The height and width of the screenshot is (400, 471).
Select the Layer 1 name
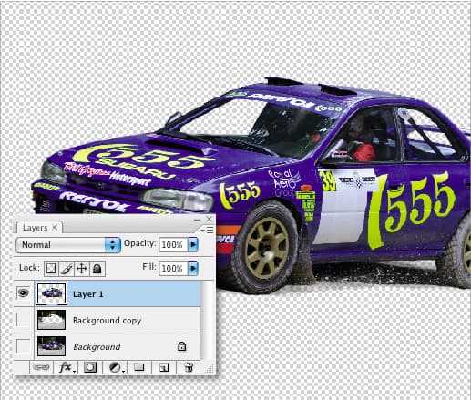[88, 294]
